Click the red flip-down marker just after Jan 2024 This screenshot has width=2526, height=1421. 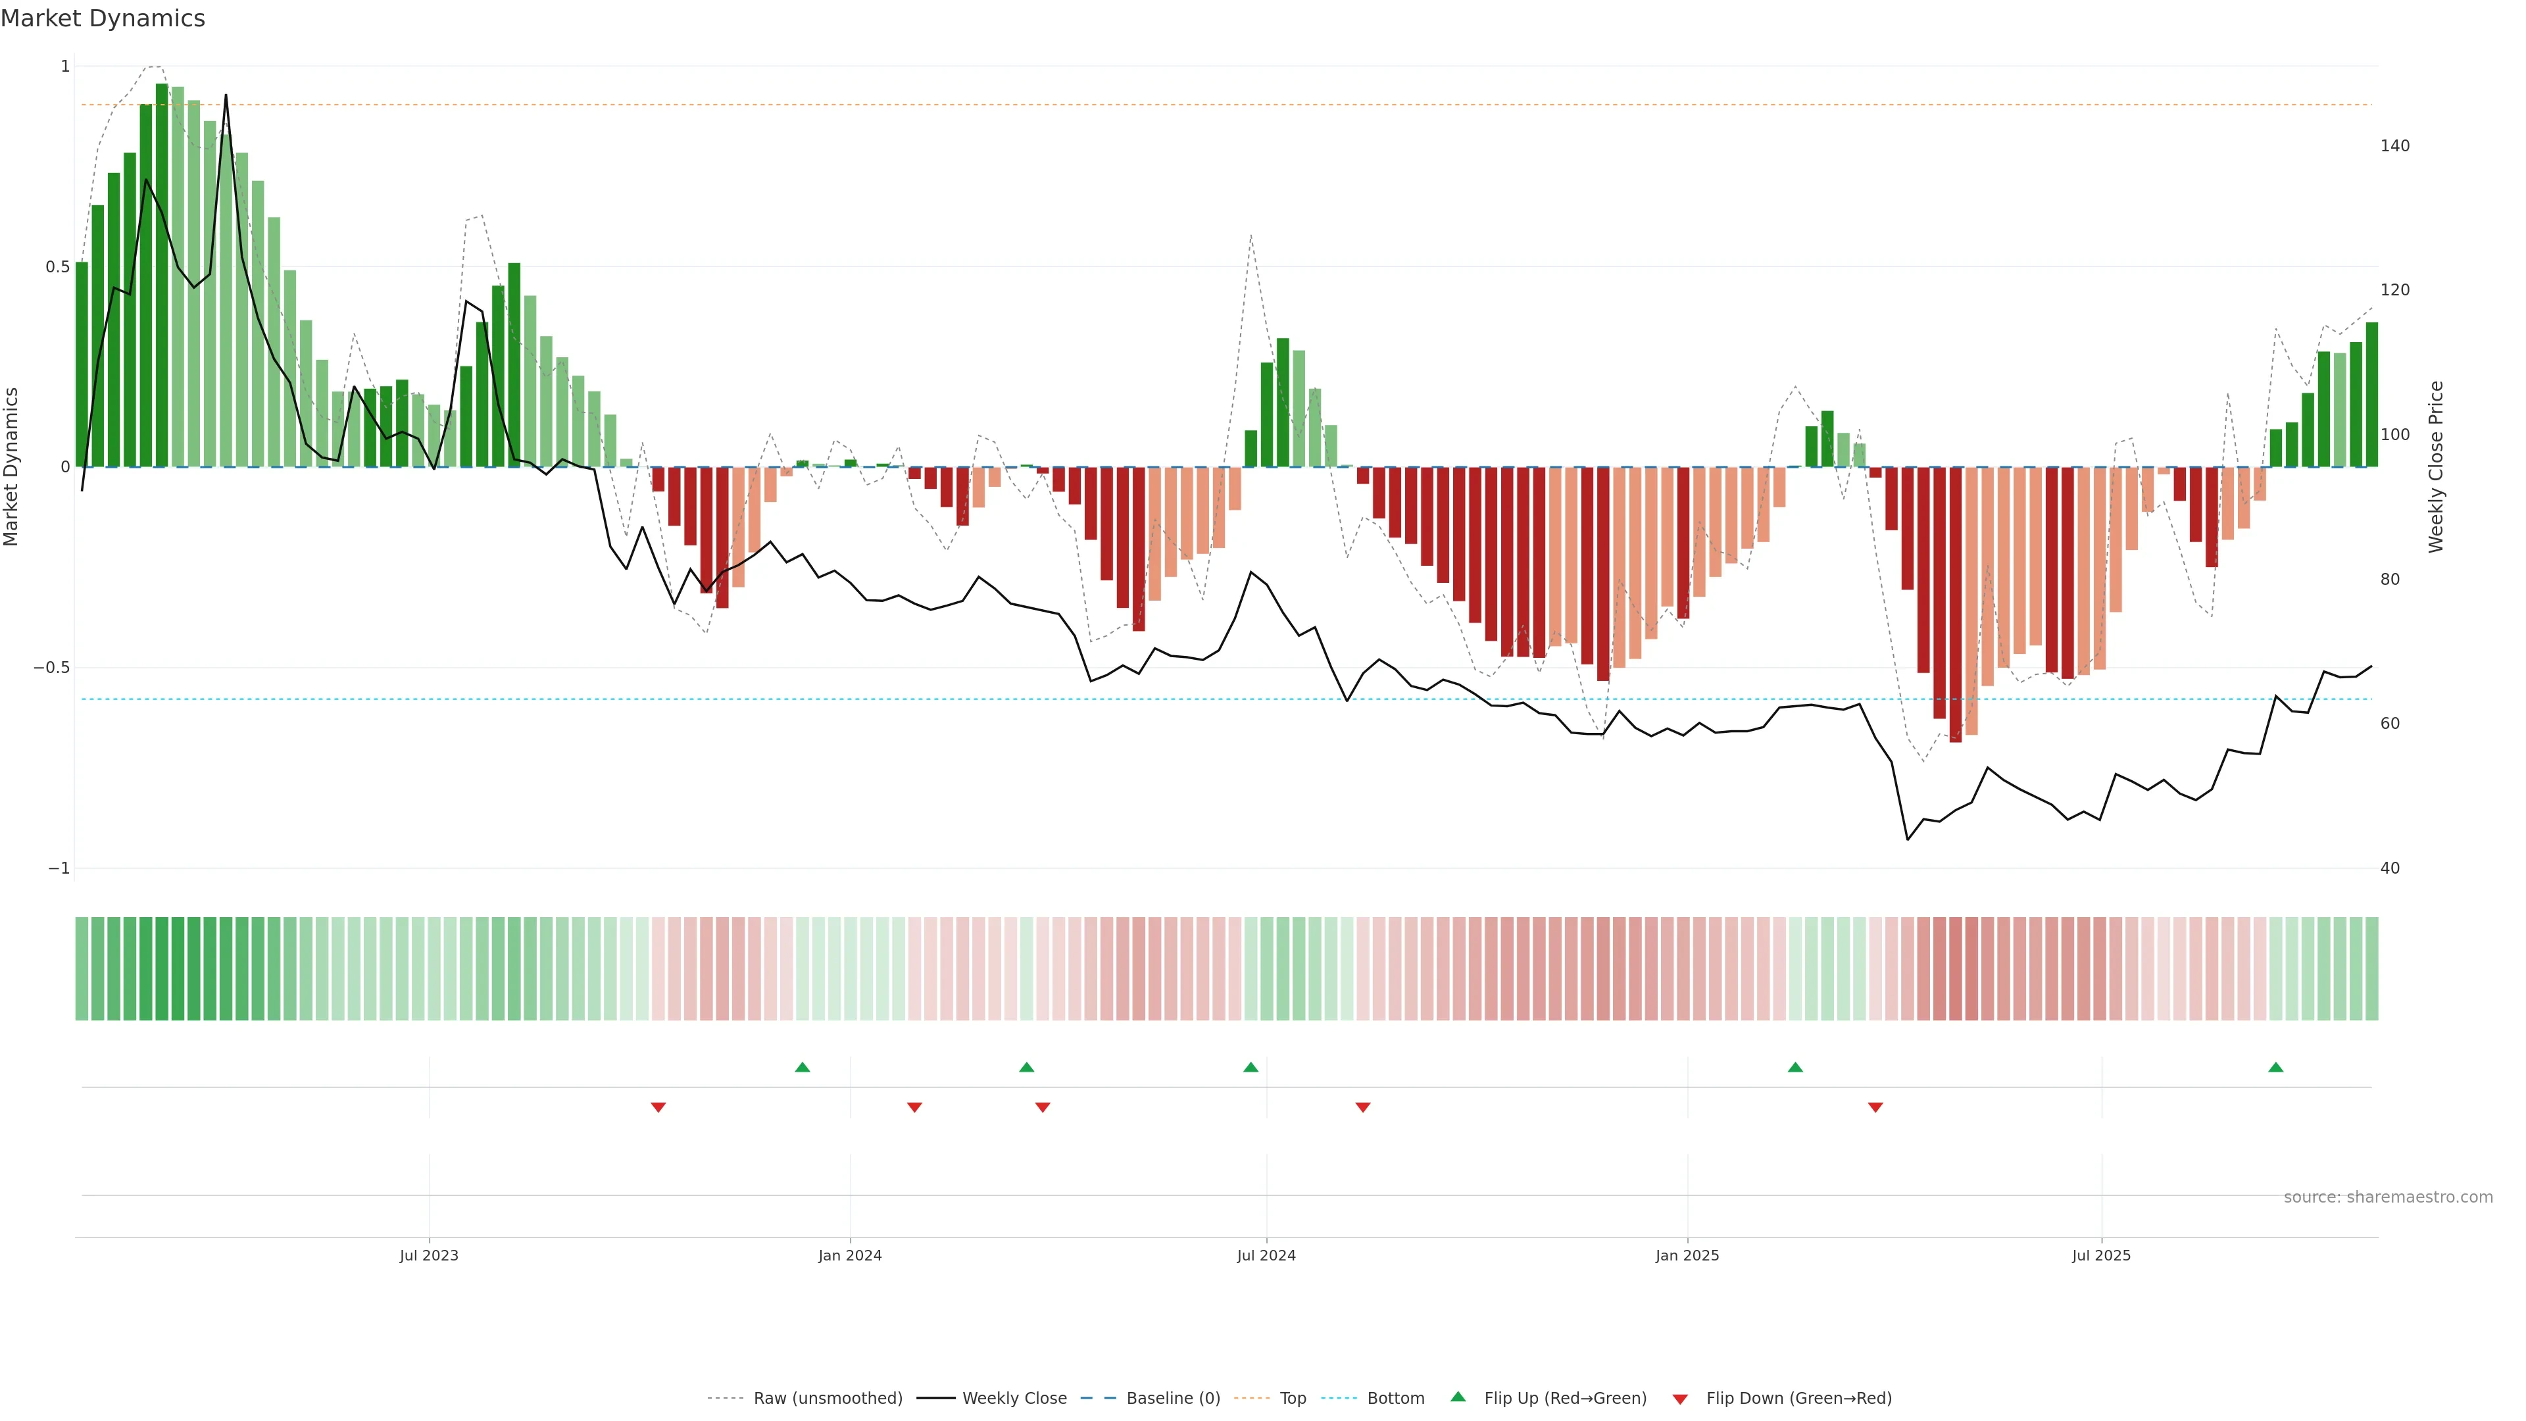pos(914,1107)
